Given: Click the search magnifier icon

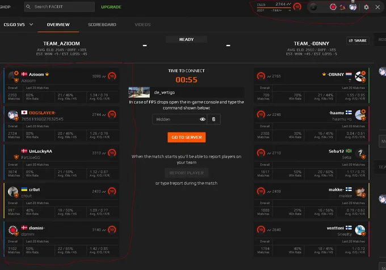Looking at the screenshot, I should pyautogui.click(x=28, y=7).
